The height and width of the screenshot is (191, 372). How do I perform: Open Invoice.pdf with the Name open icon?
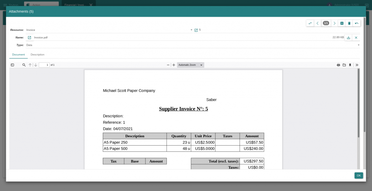pyautogui.click(x=29, y=37)
